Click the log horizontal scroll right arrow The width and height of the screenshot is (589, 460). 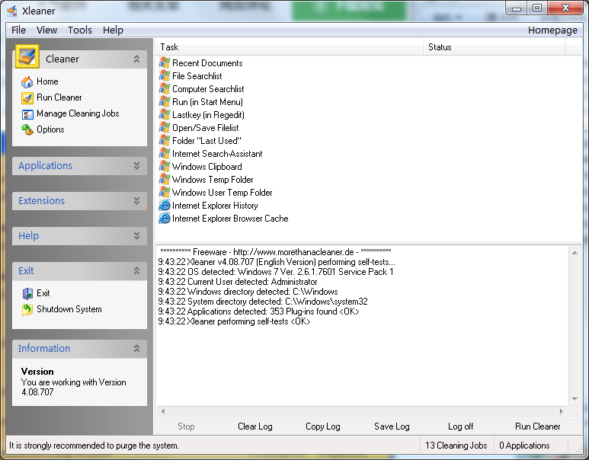pyautogui.click(x=562, y=411)
